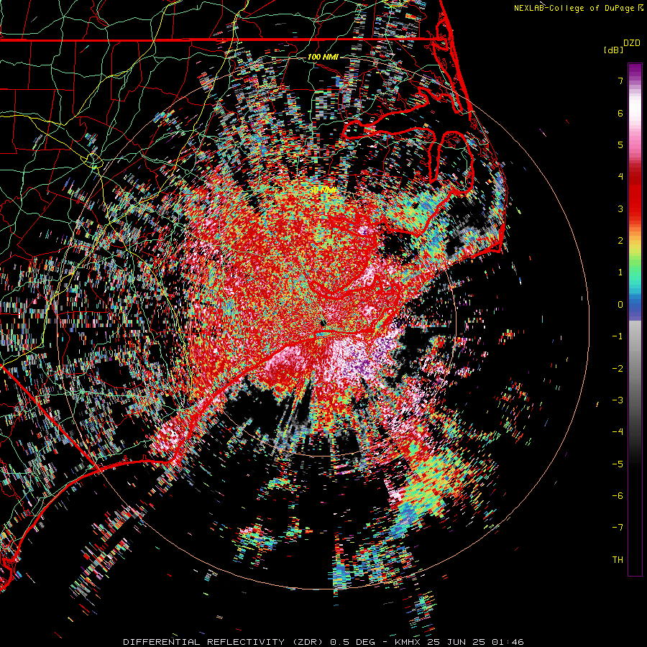
Task: Click the black radar site marker at center
Action: coord(323,323)
